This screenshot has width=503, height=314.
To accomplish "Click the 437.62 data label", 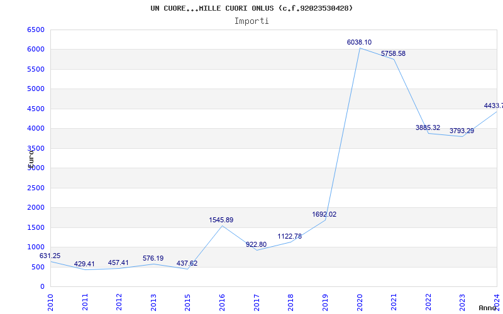I will [x=187, y=263].
